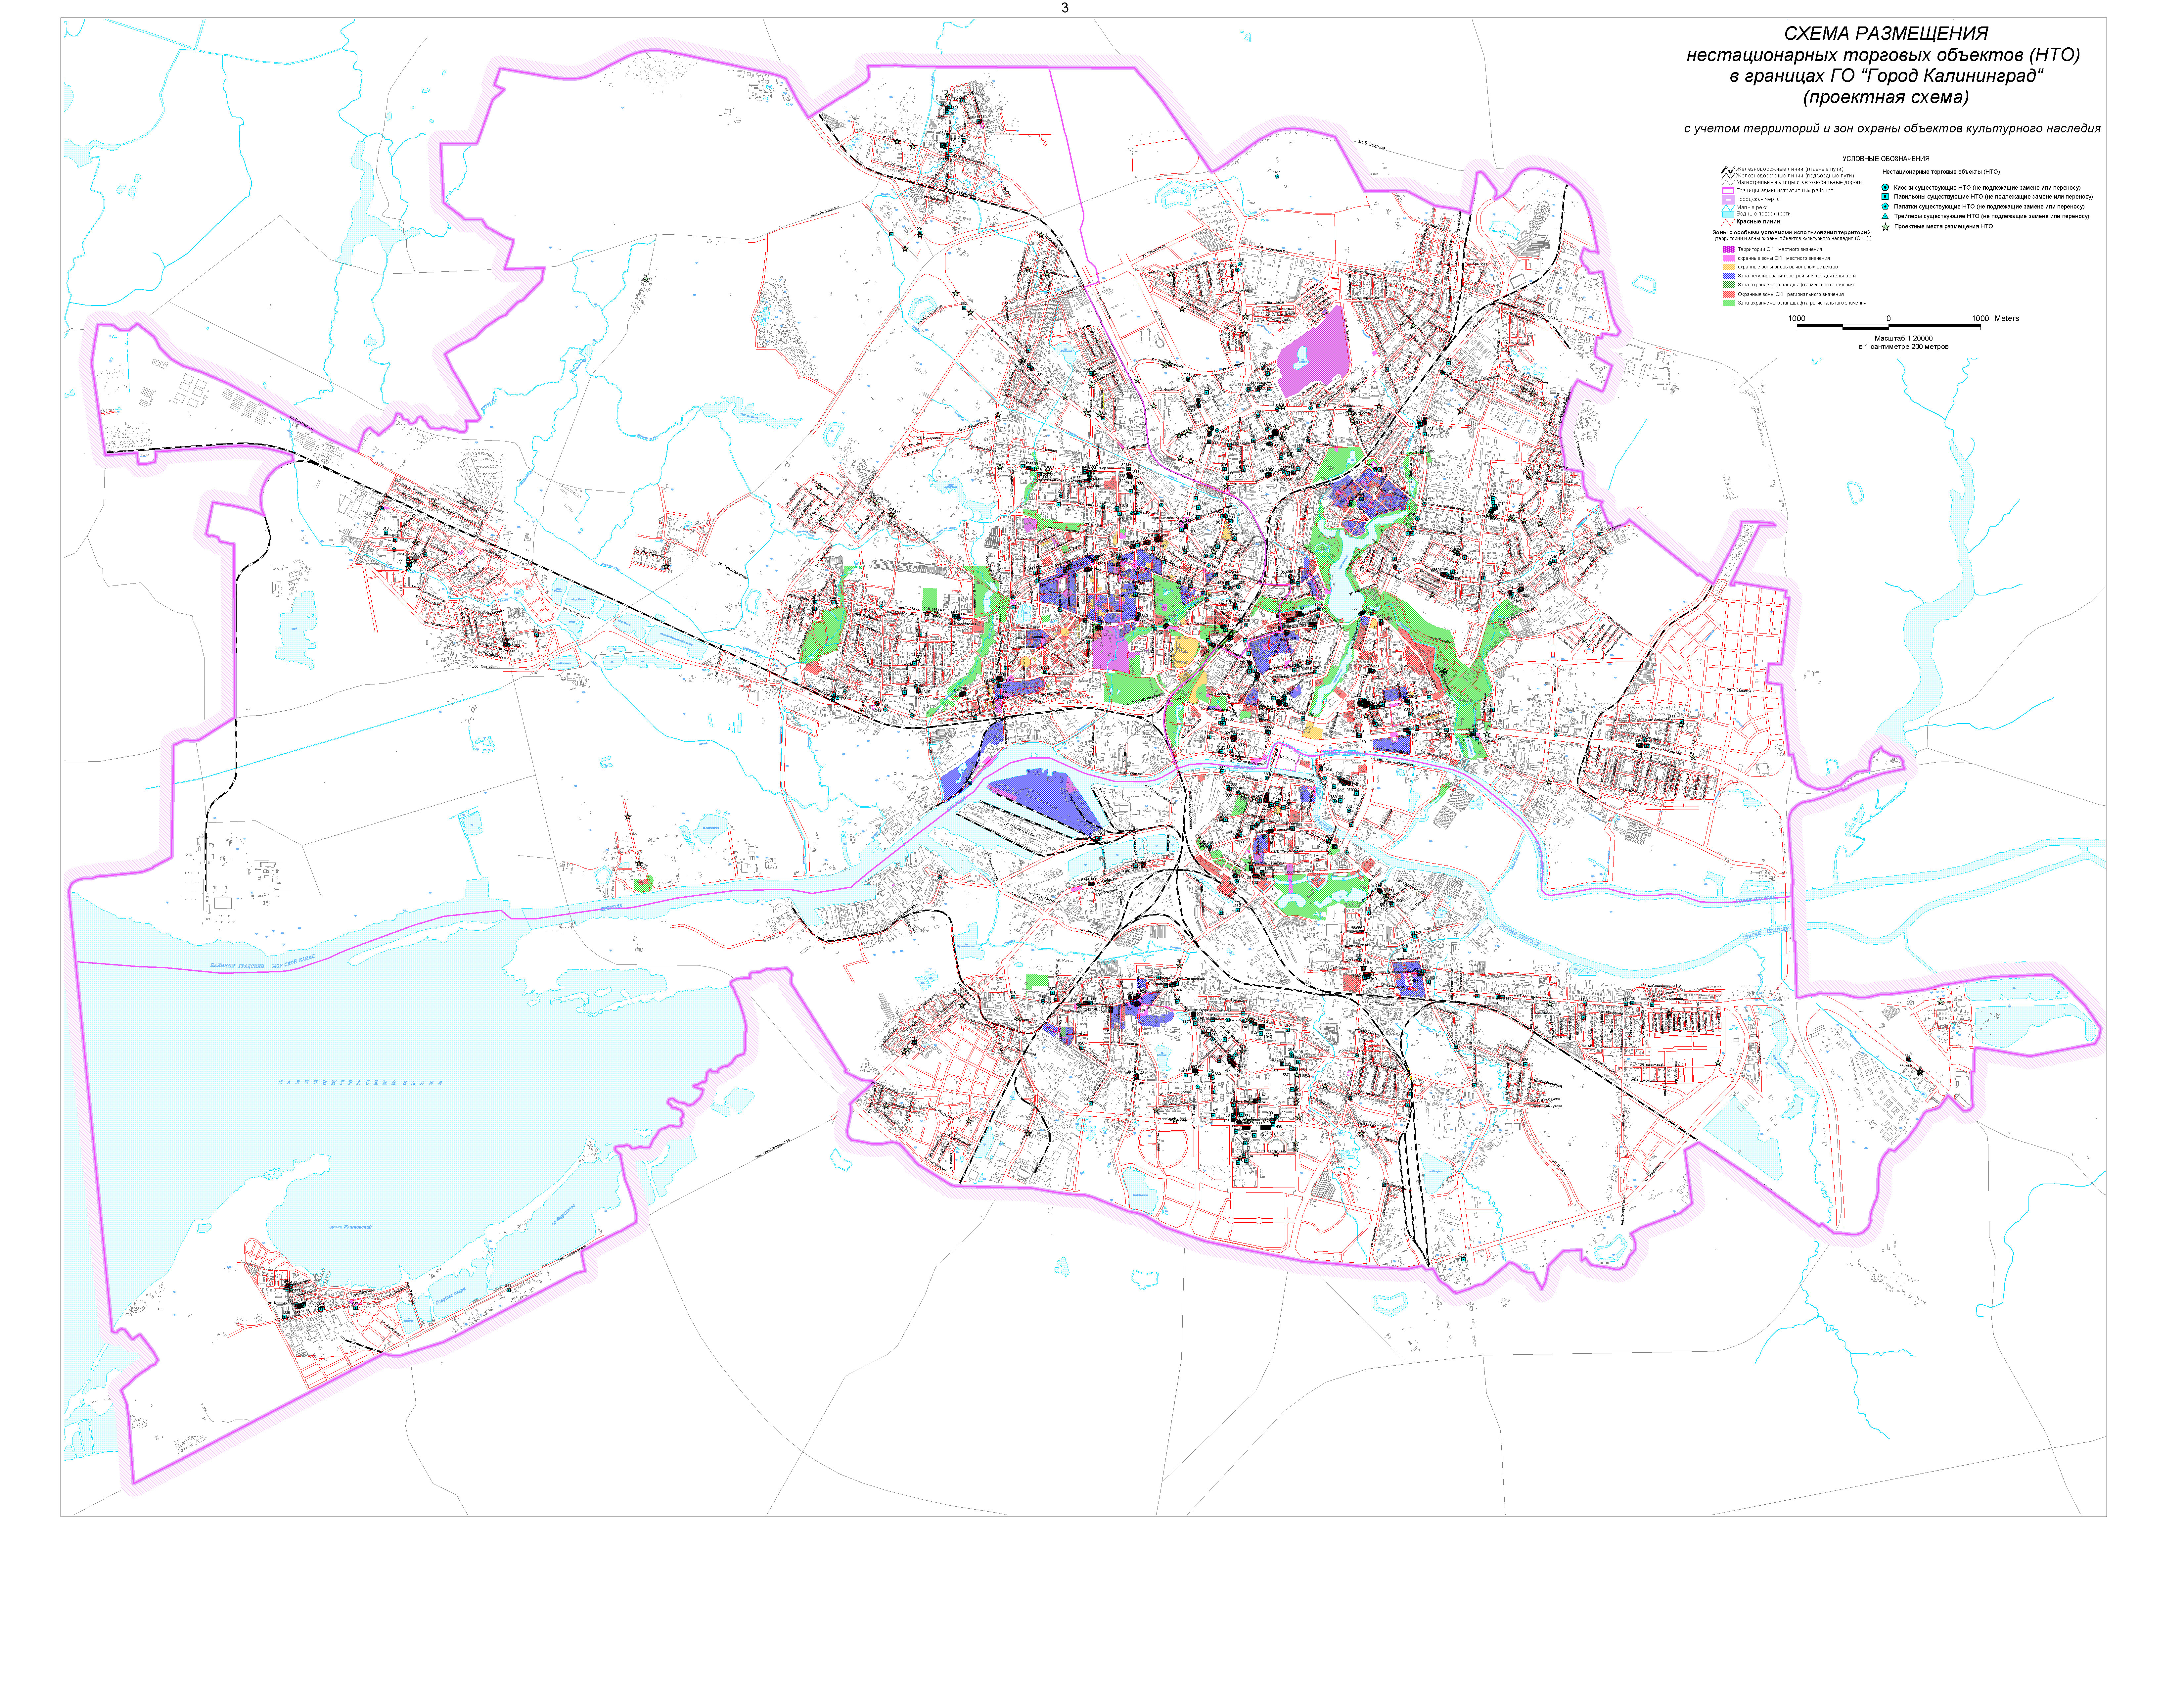Image resolution: width=2184 pixels, height=1688 pixels.
Task: Click the 'УСЛОВНЫЕ ОБОЗНАЧЕНИЯ' legend heading
Action: pyautogui.click(x=1886, y=159)
